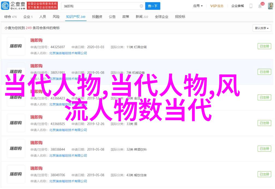Expand the 应用 dropdown menu
This screenshot has height=189, width=275.
(198, 6)
